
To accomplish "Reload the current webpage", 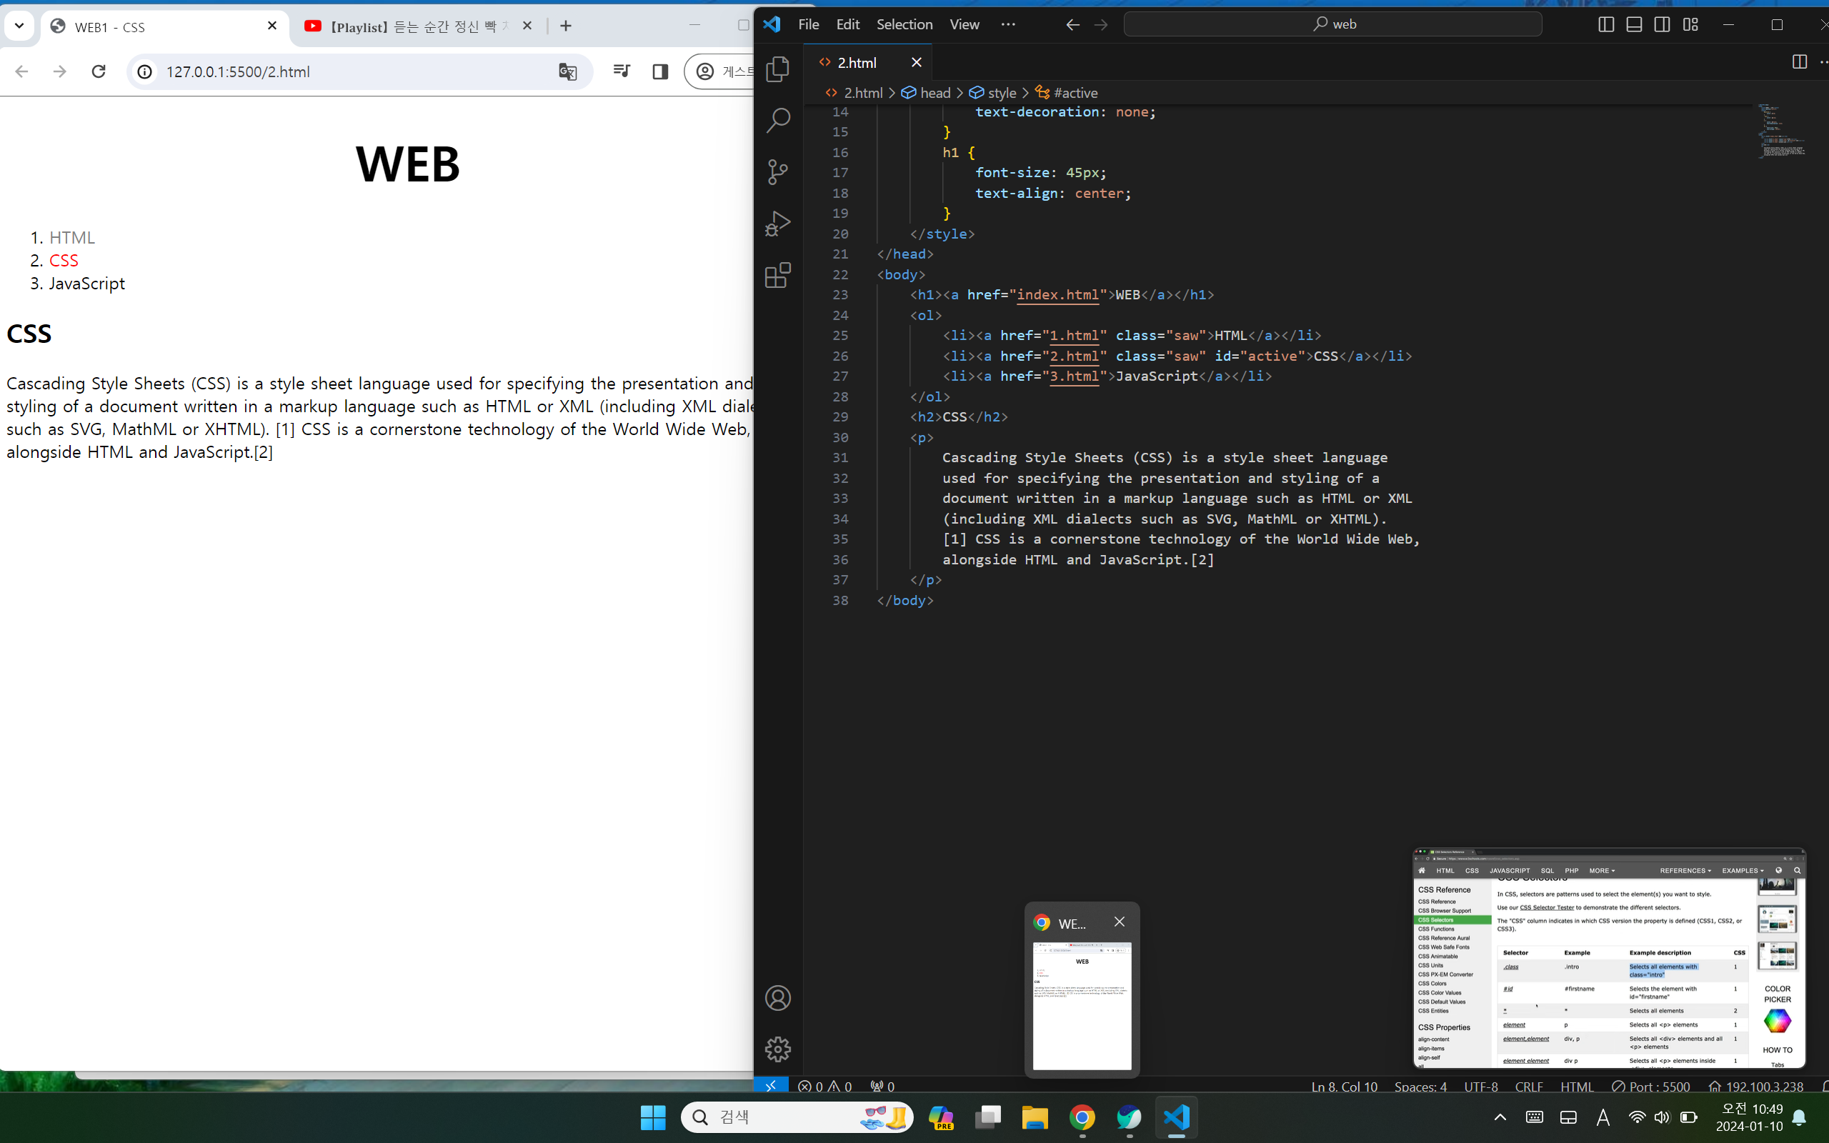I will click(99, 72).
